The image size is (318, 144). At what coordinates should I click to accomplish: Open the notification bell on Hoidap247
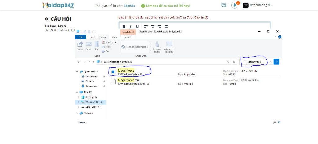235,5
